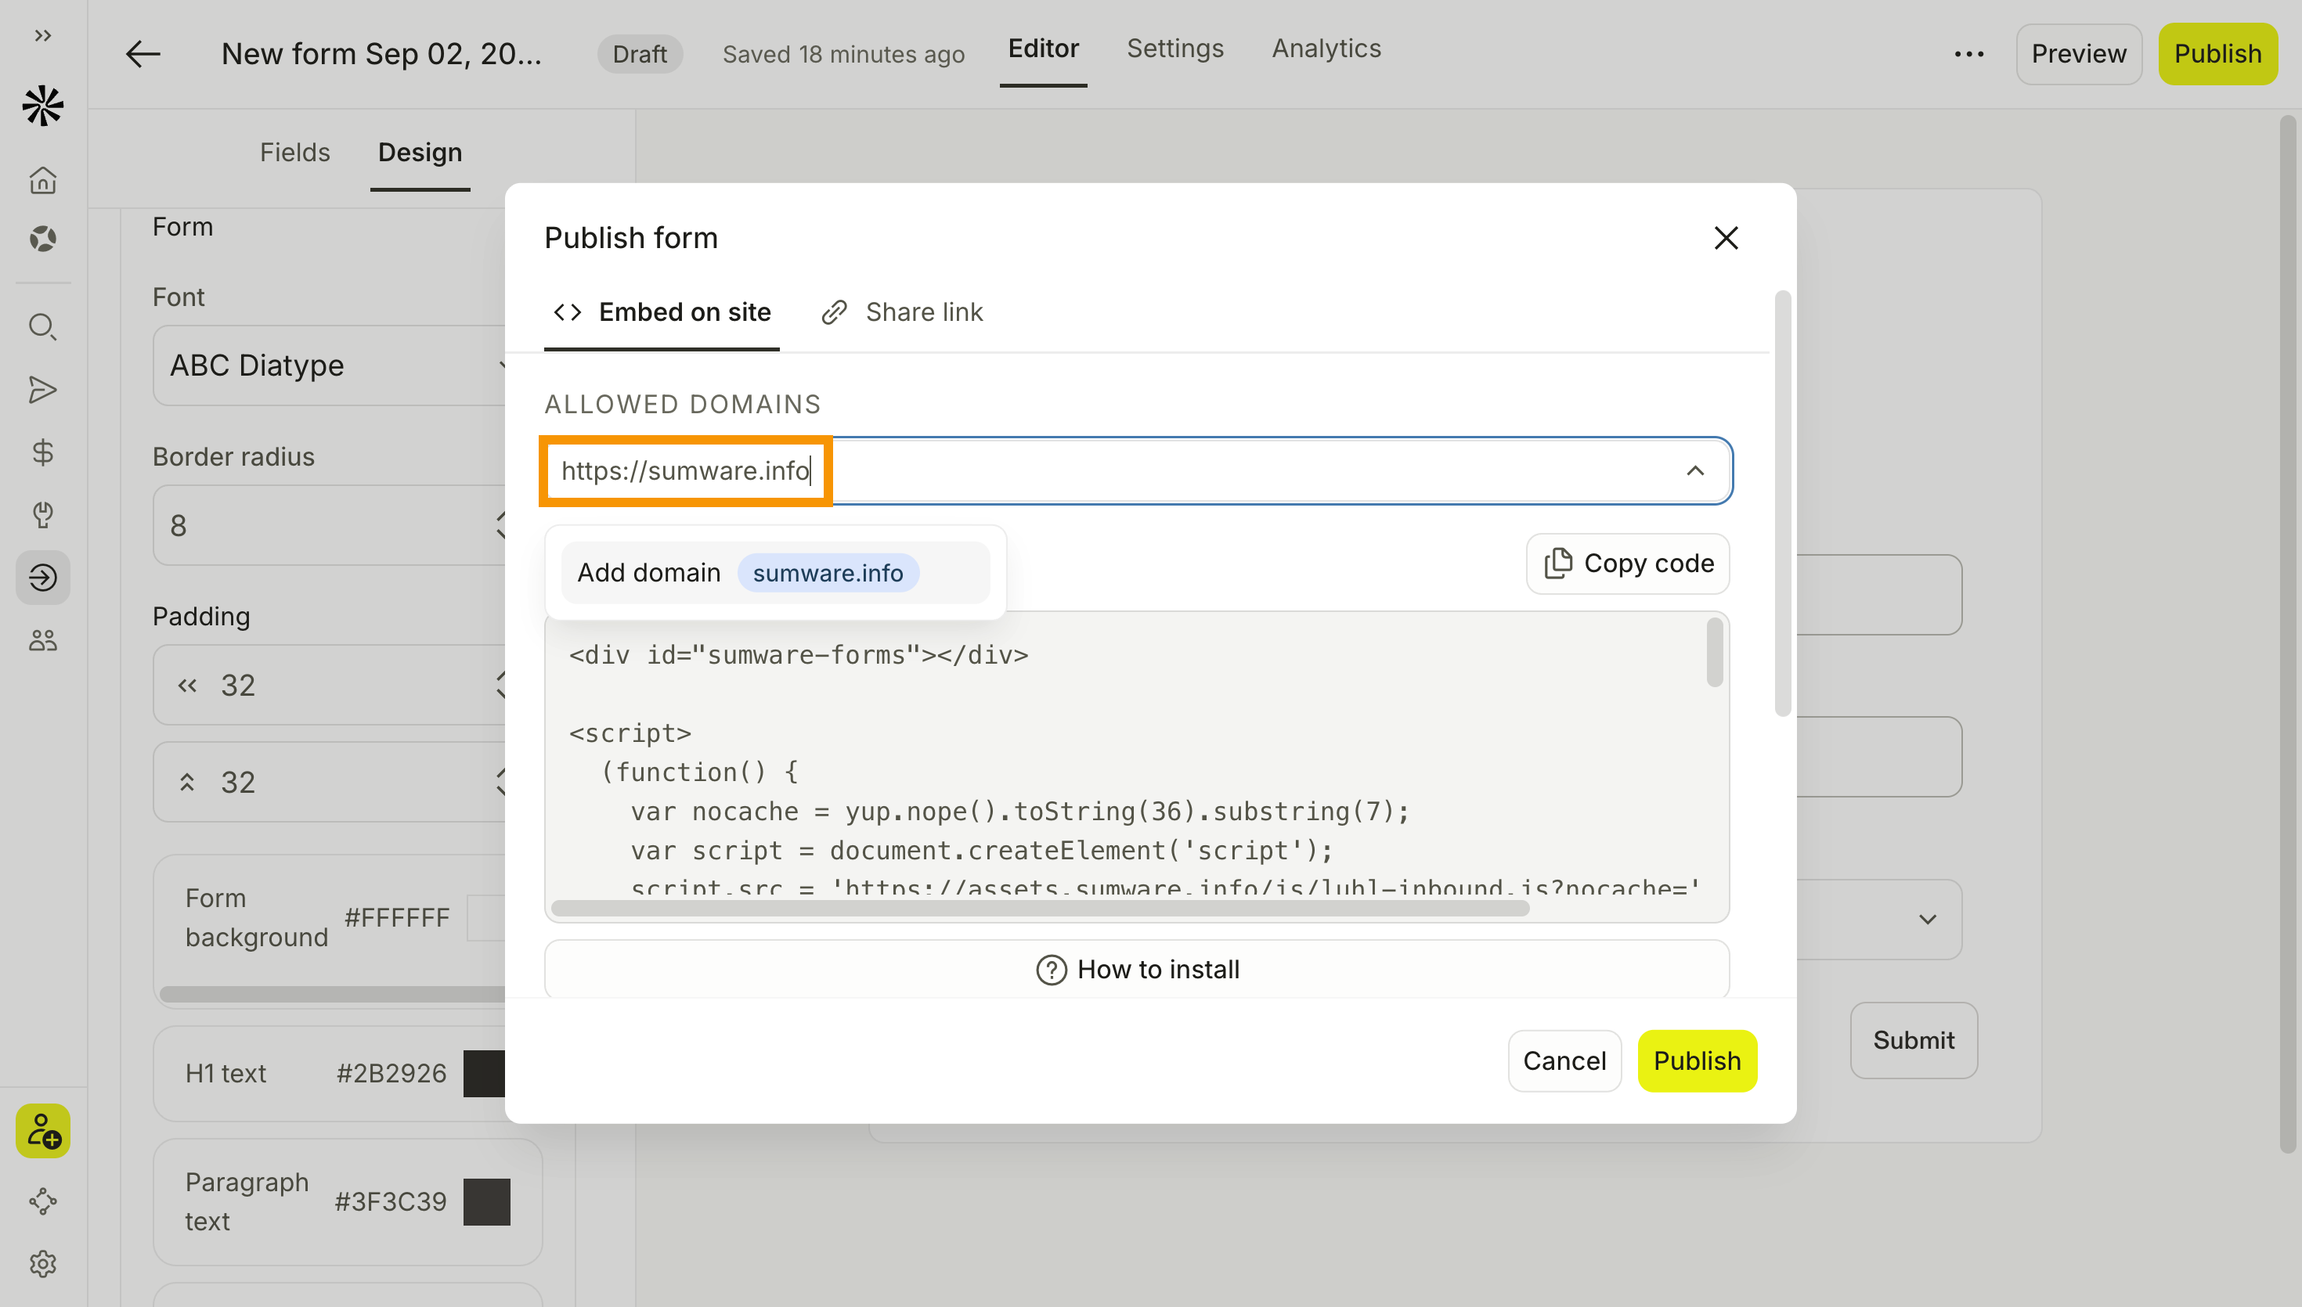Image resolution: width=2302 pixels, height=1307 pixels.
Task: Click Publish in the dialog
Action: click(x=1697, y=1061)
